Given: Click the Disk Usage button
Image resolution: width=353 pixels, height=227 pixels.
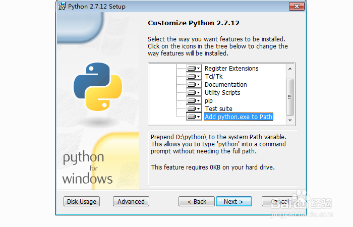Looking at the screenshot, I should [x=82, y=201].
